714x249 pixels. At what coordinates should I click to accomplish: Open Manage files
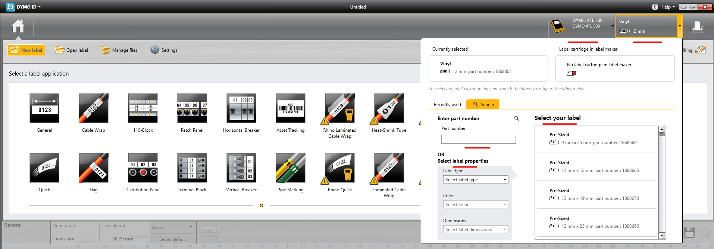[x=119, y=50]
